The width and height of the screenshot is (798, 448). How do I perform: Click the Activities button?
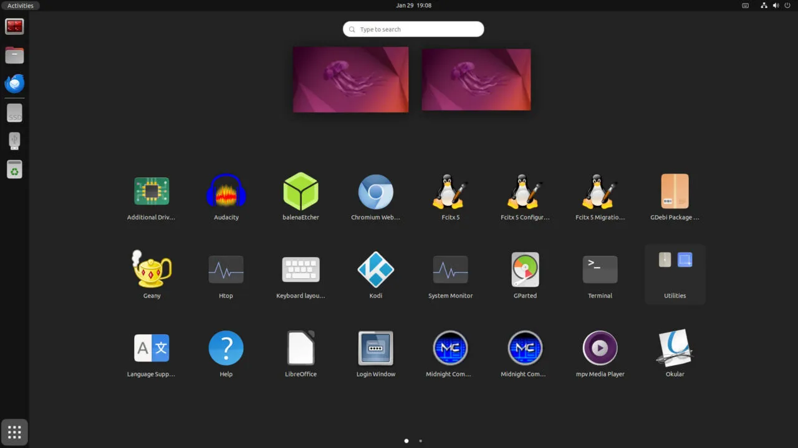coord(21,6)
